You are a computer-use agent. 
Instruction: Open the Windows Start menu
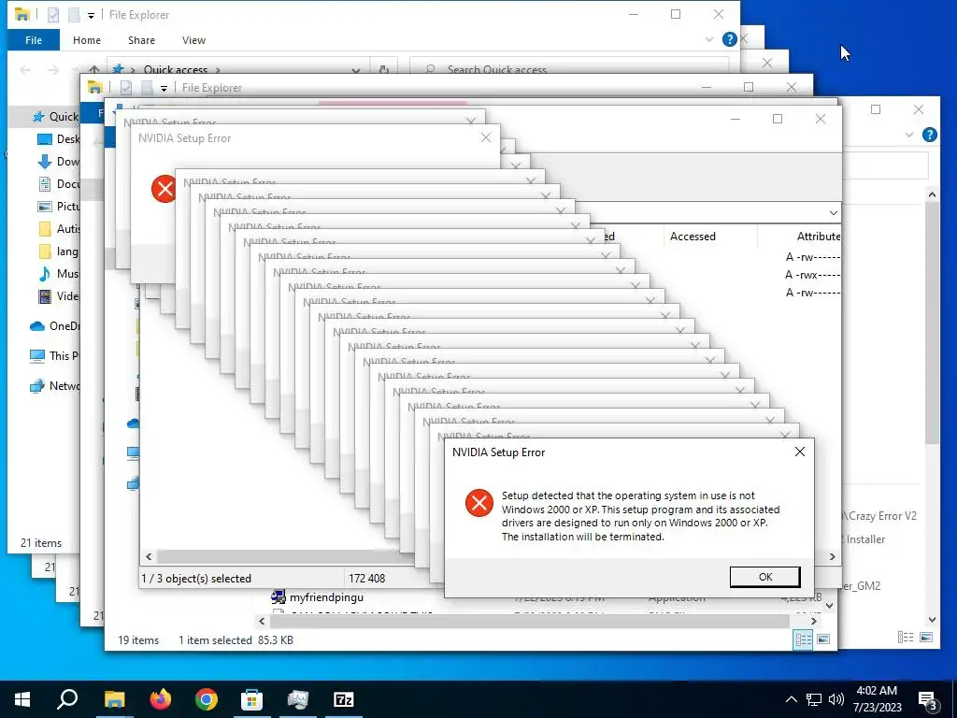(22, 699)
